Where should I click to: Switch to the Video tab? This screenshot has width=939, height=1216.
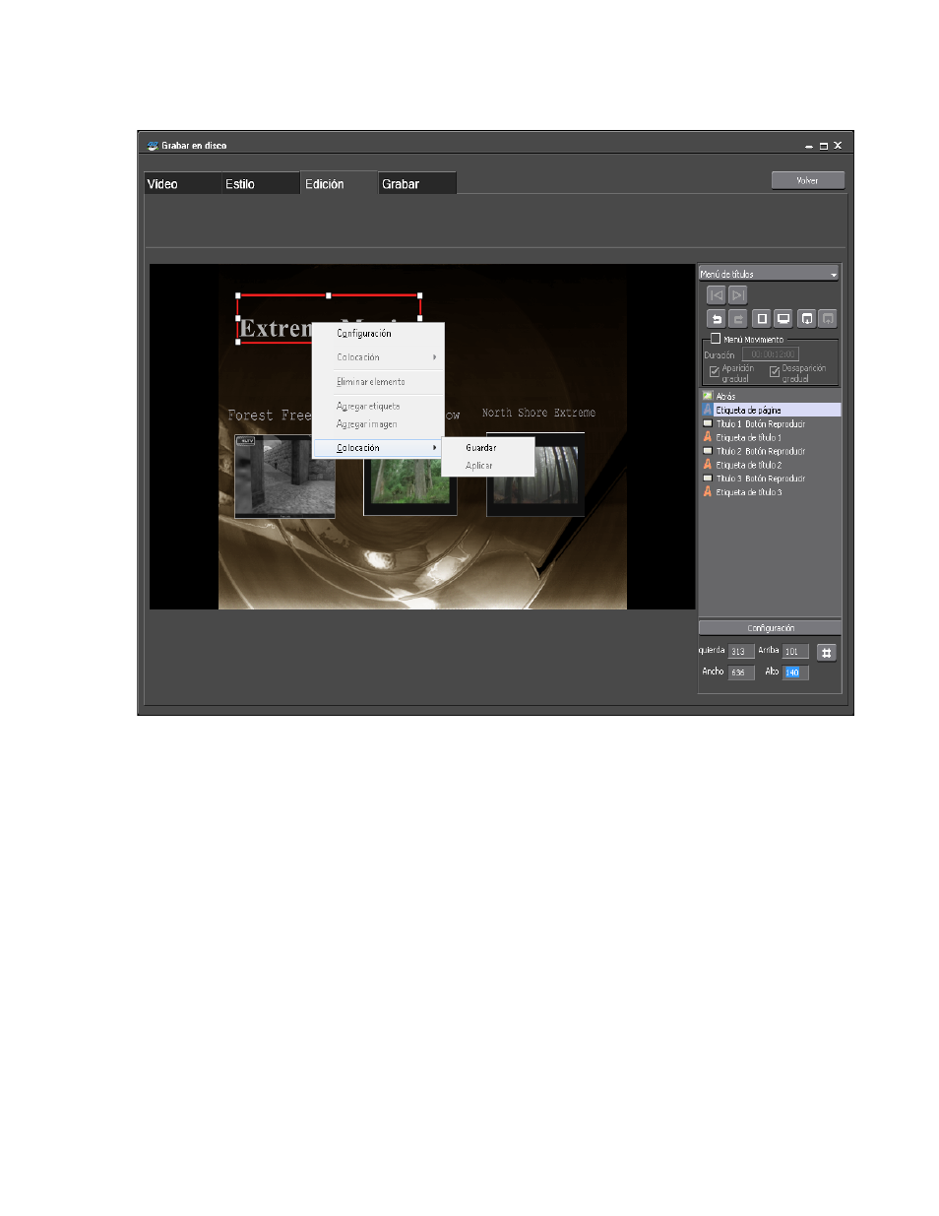(x=183, y=184)
